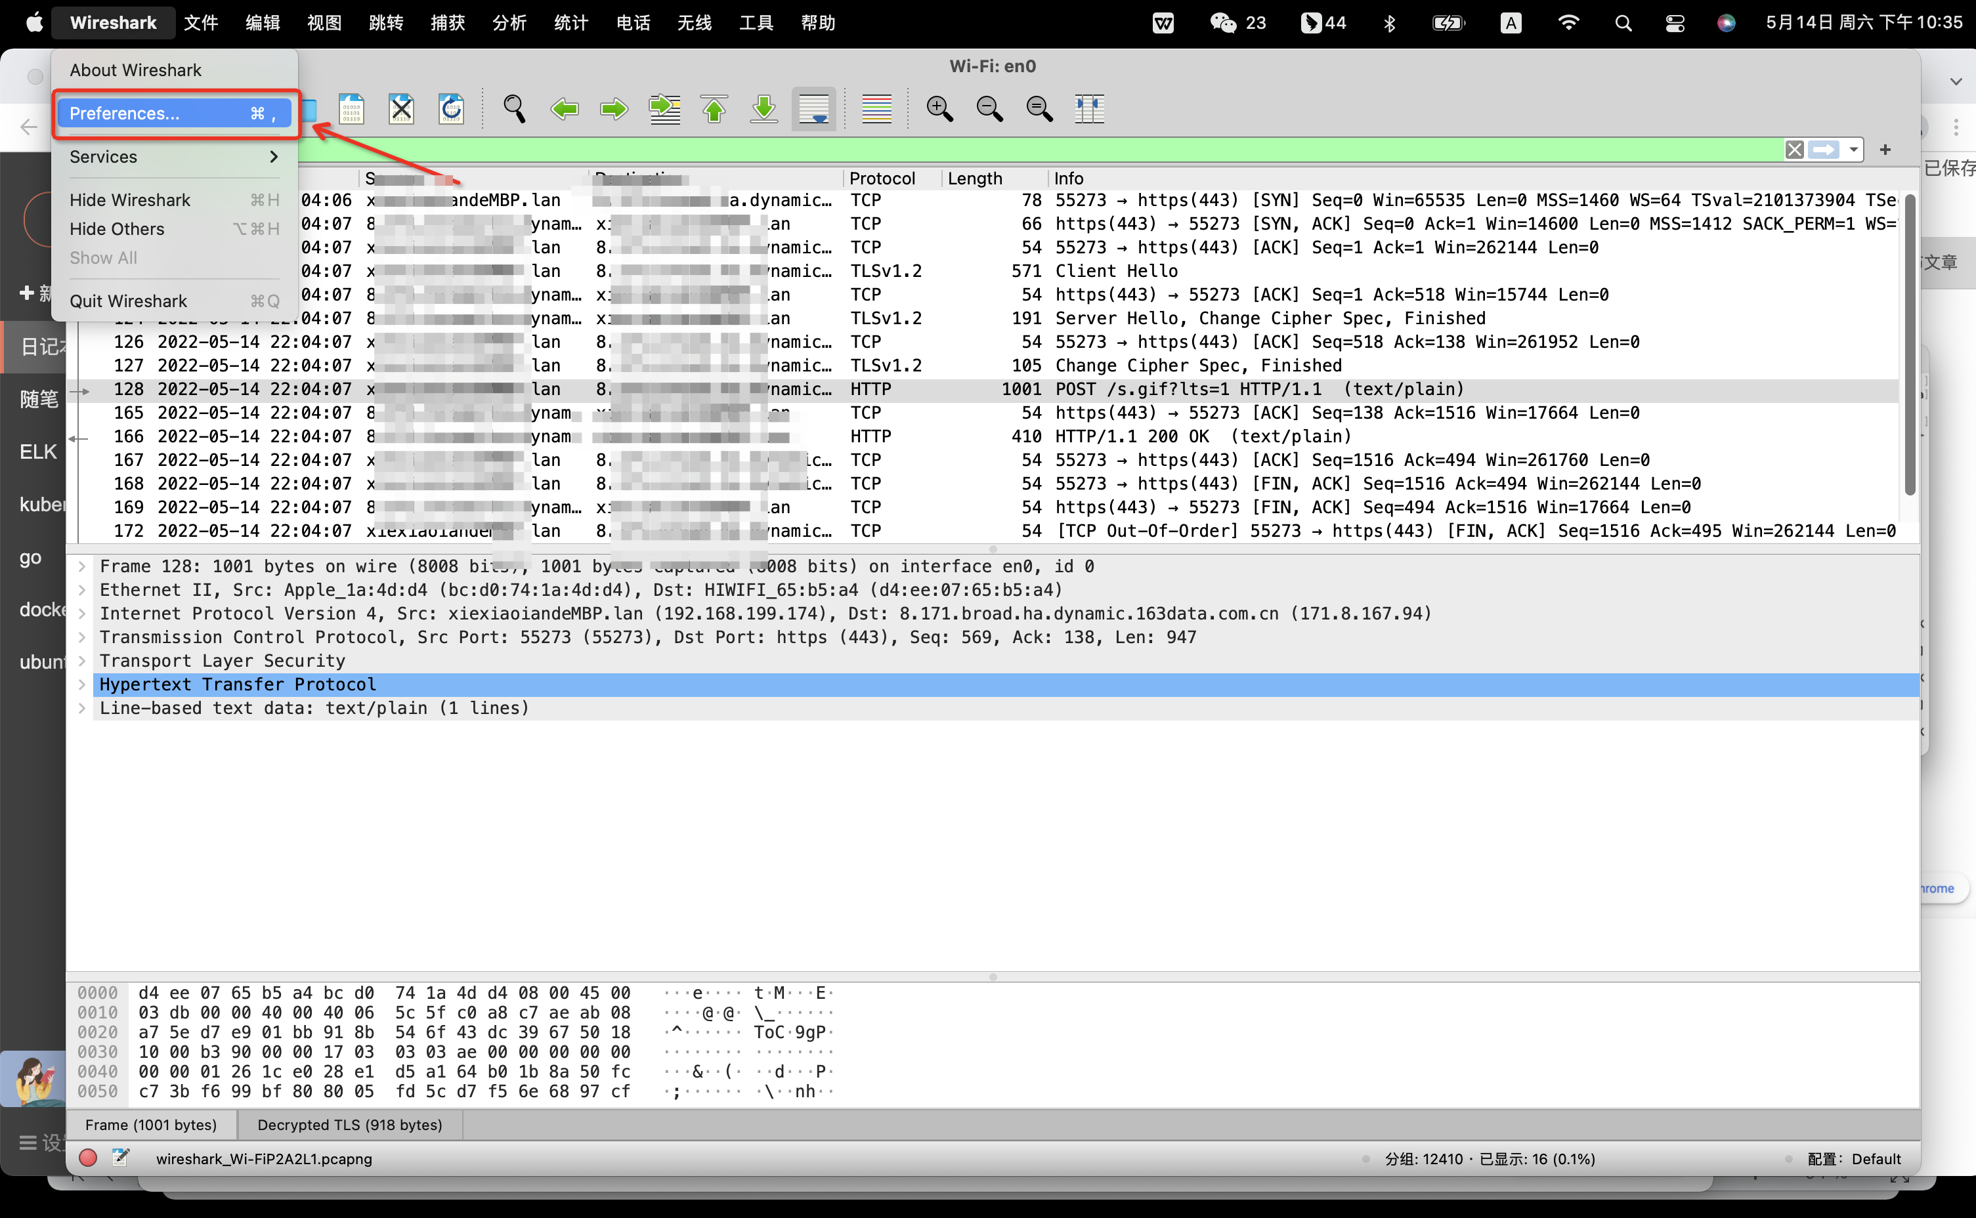Reload the current capture file
This screenshot has width=1976, height=1218.
pos(451,109)
